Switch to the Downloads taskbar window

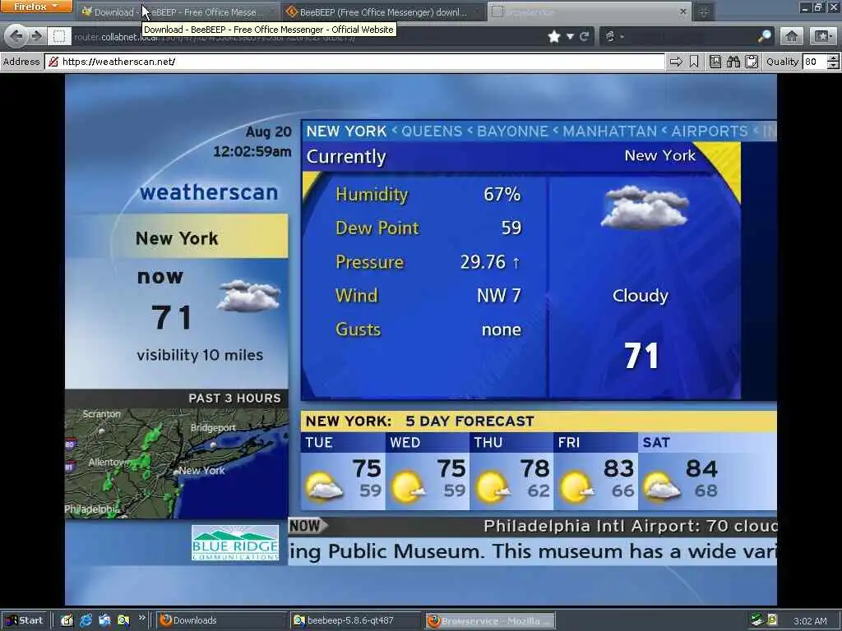pyautogui.click(x=221, y=620)
